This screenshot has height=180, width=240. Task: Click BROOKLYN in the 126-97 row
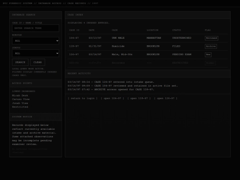point(153,54)
